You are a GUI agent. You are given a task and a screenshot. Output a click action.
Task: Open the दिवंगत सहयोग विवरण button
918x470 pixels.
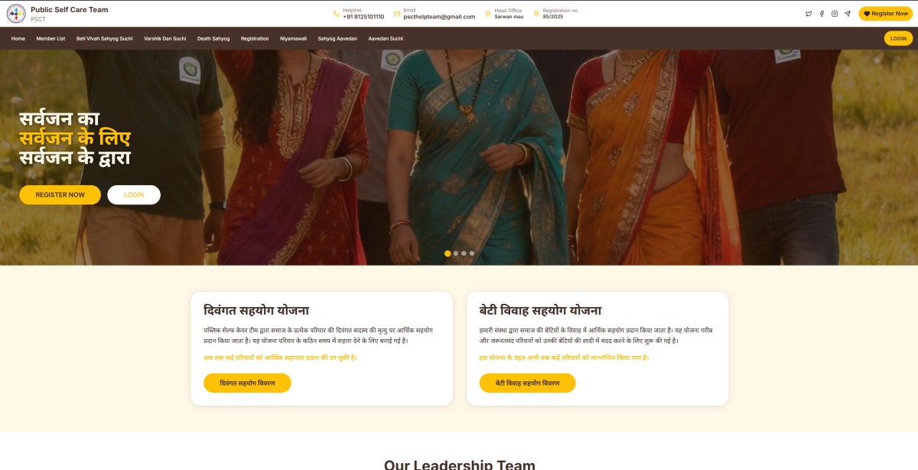click(x=247, y=383)
